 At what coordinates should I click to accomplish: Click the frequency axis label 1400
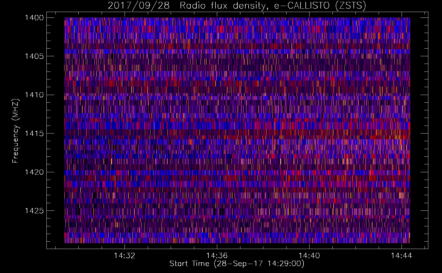coord(34,18)
